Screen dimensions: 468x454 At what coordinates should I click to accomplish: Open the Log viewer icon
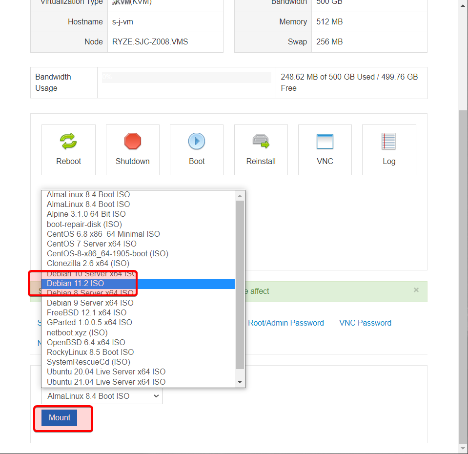[x=388, y=142]
